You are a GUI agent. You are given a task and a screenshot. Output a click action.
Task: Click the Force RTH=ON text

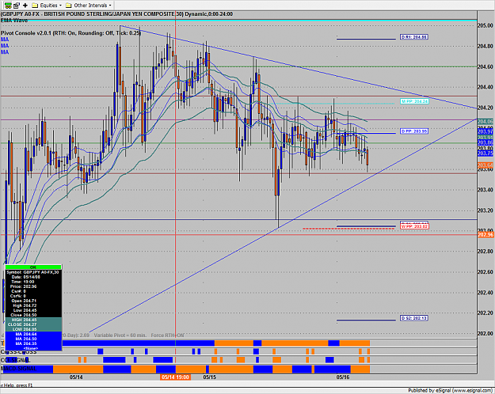click(168, 335)
